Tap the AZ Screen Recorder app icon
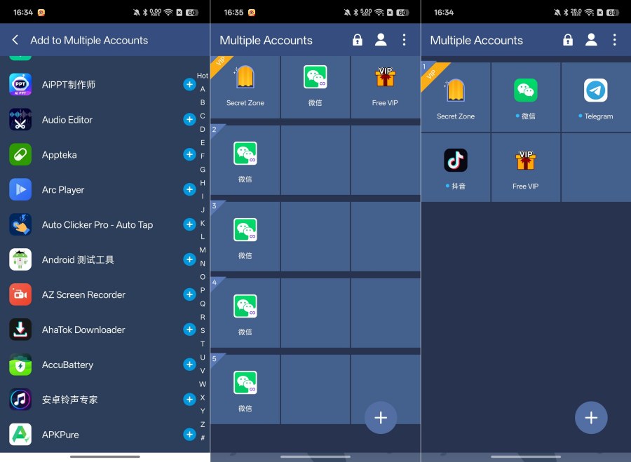The width and height of the screenshot is (631, 462). point(20,294)
